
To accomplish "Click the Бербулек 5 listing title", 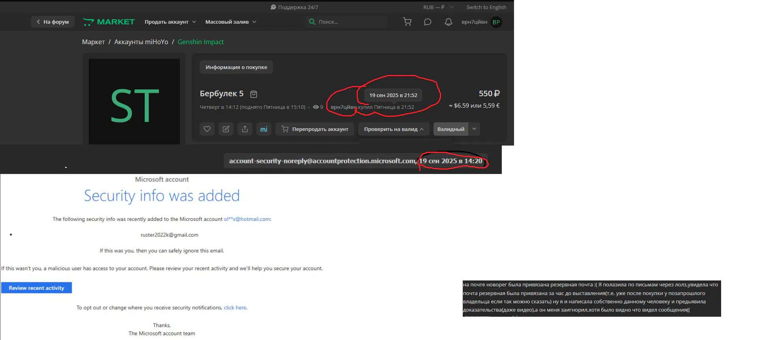I will (222, 93).
